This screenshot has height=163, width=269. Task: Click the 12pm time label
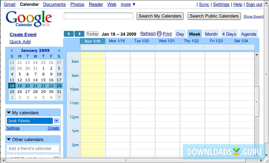point(74,117)
